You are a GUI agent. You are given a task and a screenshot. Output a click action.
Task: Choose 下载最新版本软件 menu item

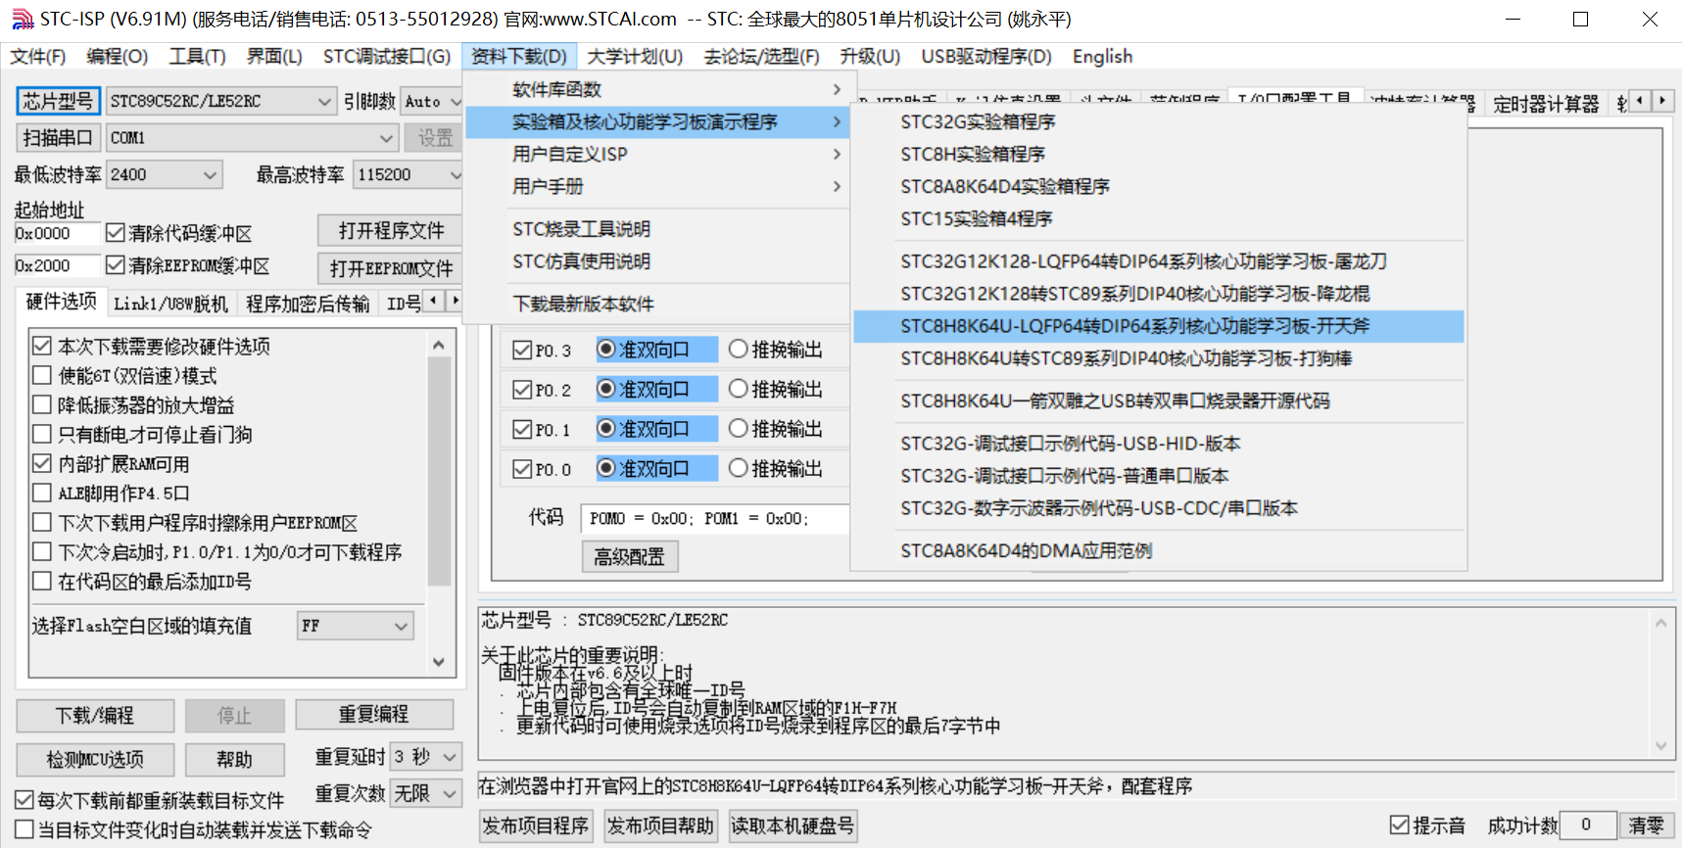(x=657, y=305)
